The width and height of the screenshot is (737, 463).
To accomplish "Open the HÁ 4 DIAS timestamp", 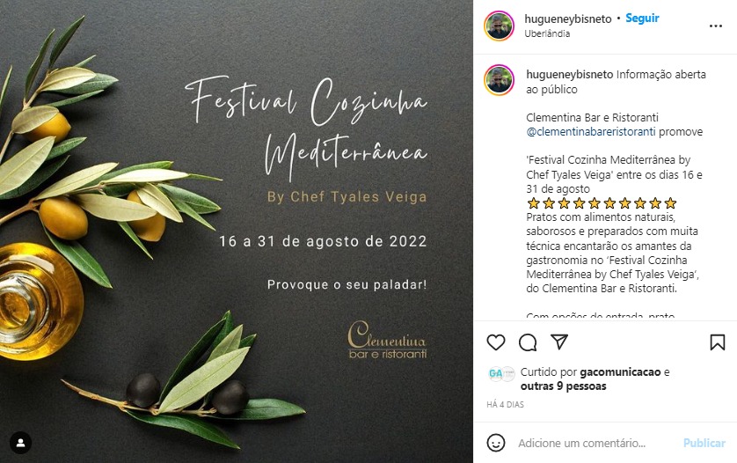I will pos(506,405).
